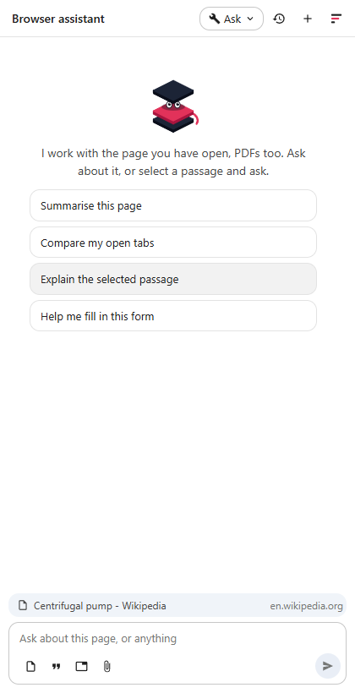This screenshot has height=693, width=355.
Task: Expand the Ask mode dropdown
Action: (232, 19)
